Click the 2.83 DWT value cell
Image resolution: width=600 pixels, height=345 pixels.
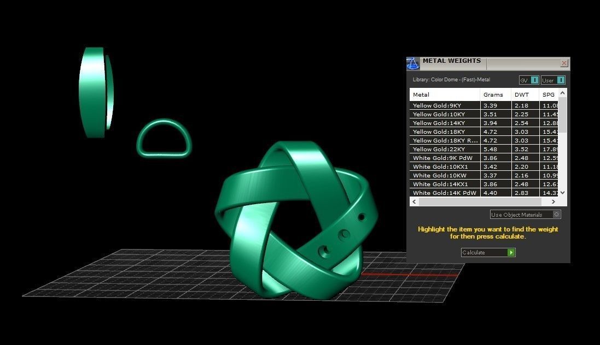click(525, 193)
